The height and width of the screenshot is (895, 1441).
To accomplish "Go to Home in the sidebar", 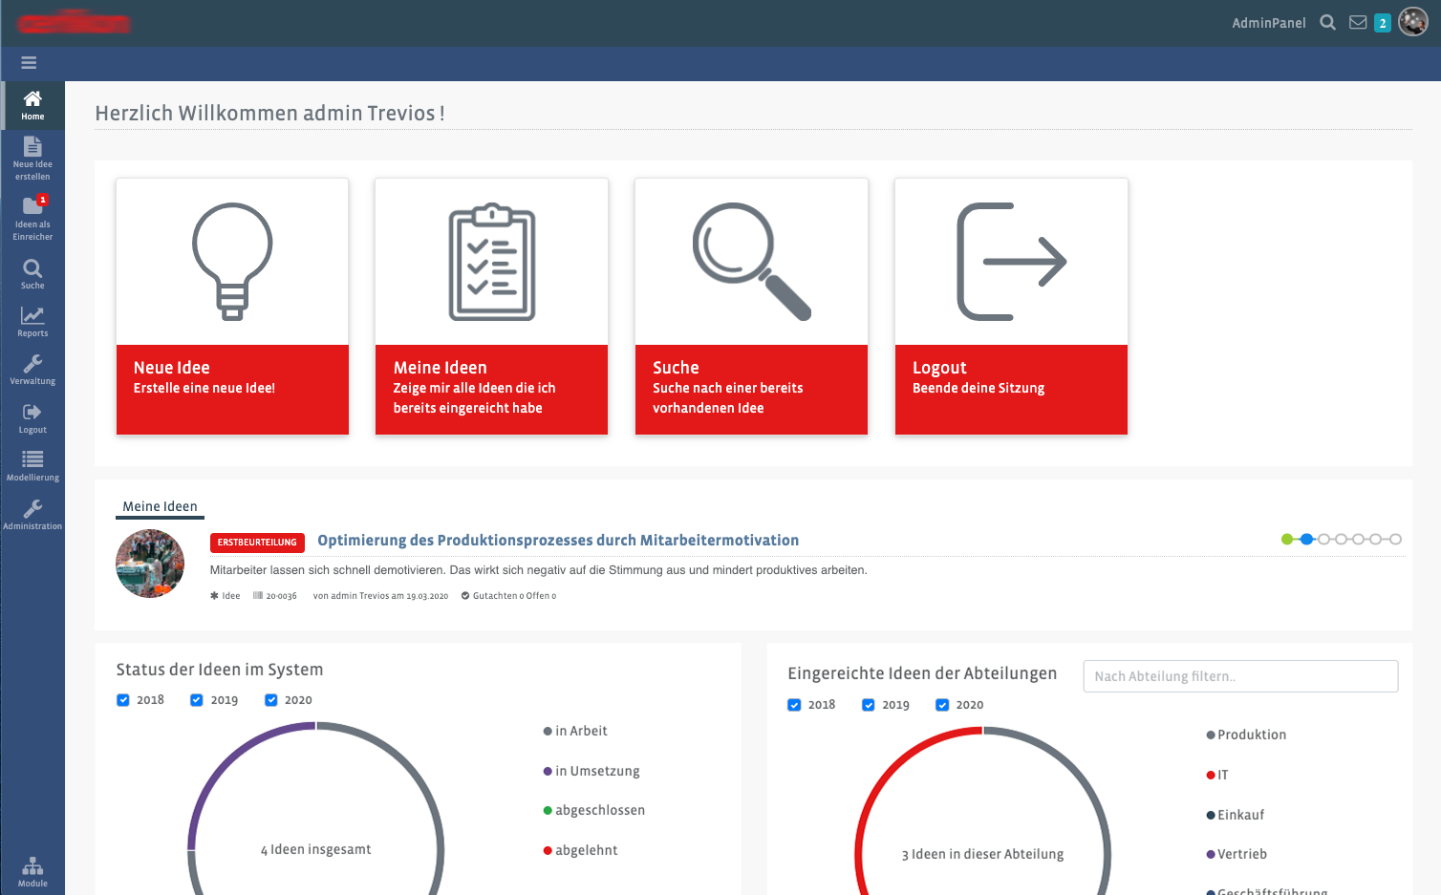I will [32, 105].
